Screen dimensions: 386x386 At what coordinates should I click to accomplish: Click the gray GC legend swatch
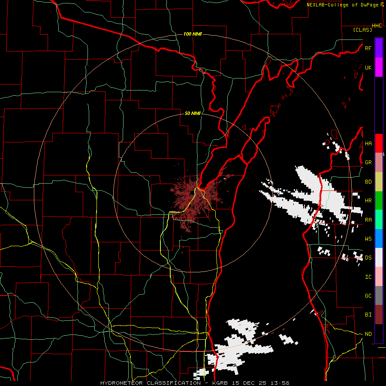379,296
